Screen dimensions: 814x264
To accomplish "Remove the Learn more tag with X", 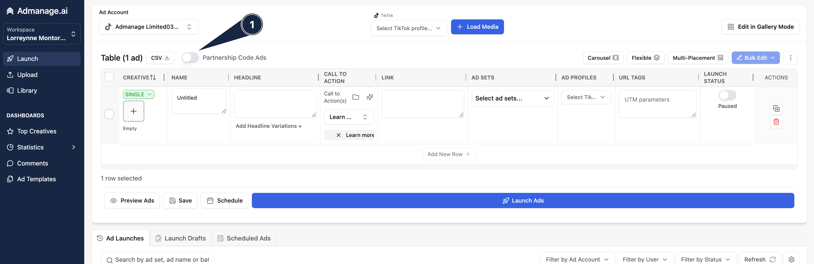I will [339, 135].
